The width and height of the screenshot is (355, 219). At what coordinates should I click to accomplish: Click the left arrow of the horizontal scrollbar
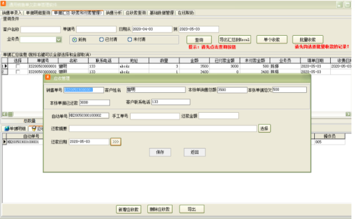(x=5, y=114)
